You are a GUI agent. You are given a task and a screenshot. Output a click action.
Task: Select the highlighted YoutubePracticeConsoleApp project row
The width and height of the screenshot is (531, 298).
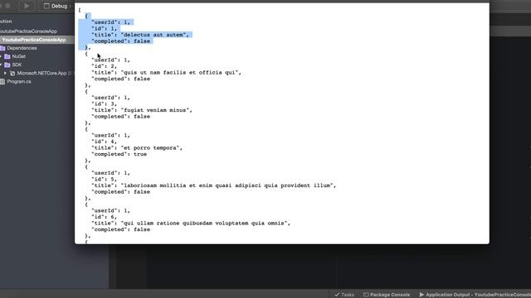click(x=37, y=40)
